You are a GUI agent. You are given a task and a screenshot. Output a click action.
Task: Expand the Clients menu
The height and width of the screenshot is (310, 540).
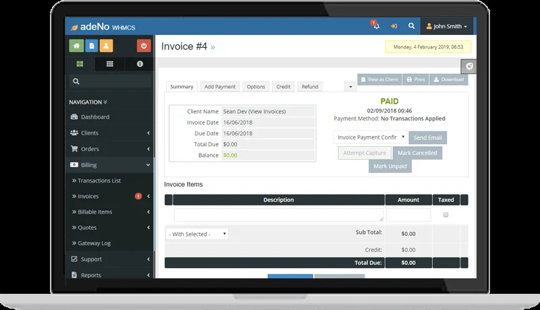(x=109, y=133)
